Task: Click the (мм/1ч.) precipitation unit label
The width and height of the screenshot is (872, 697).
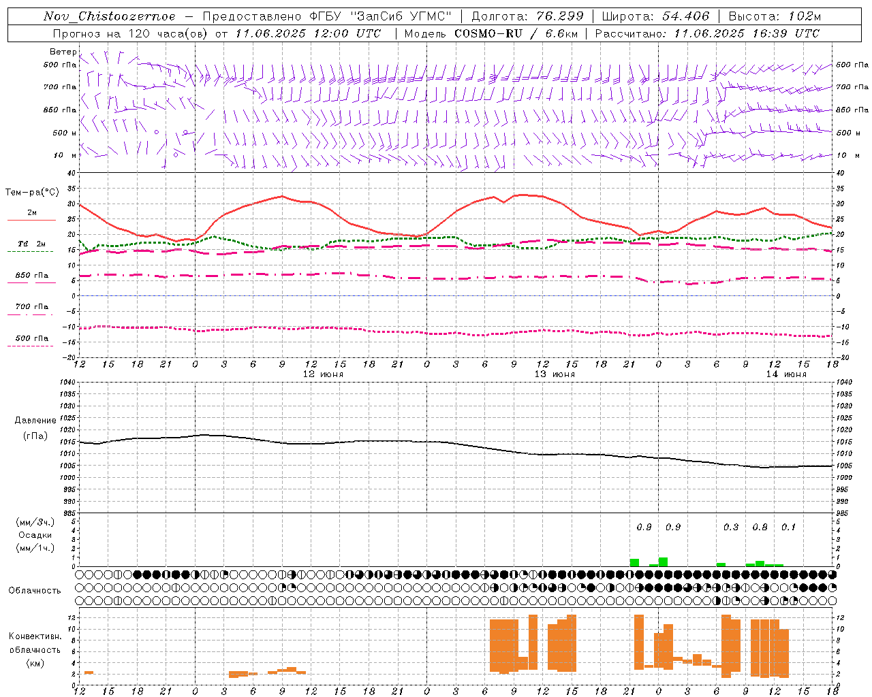Action: [35, 548]
